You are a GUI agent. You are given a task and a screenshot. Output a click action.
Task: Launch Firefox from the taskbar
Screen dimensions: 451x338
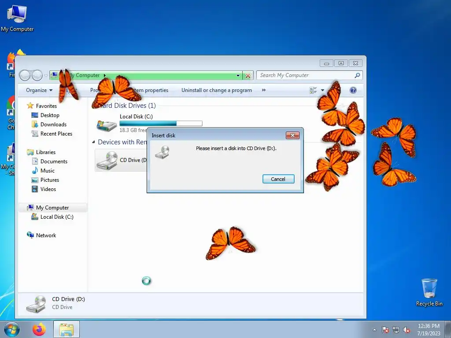pos(39,329)
